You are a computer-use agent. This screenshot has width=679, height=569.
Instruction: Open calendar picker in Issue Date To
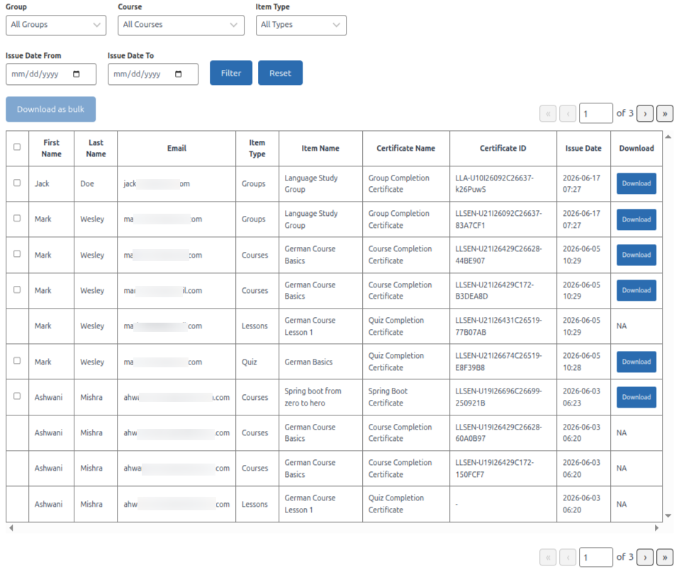pos(179,74)
